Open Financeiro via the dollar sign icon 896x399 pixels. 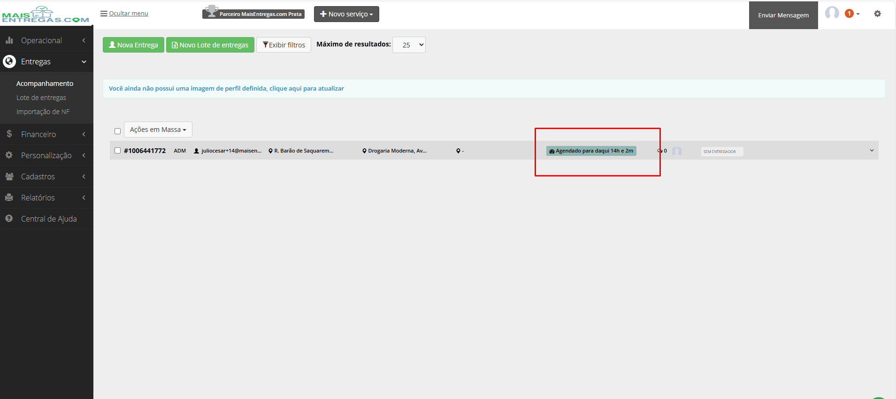[x=9, y=134]
